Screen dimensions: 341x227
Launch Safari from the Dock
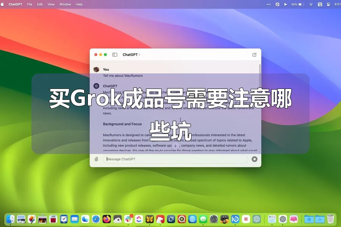coord(96,219)
